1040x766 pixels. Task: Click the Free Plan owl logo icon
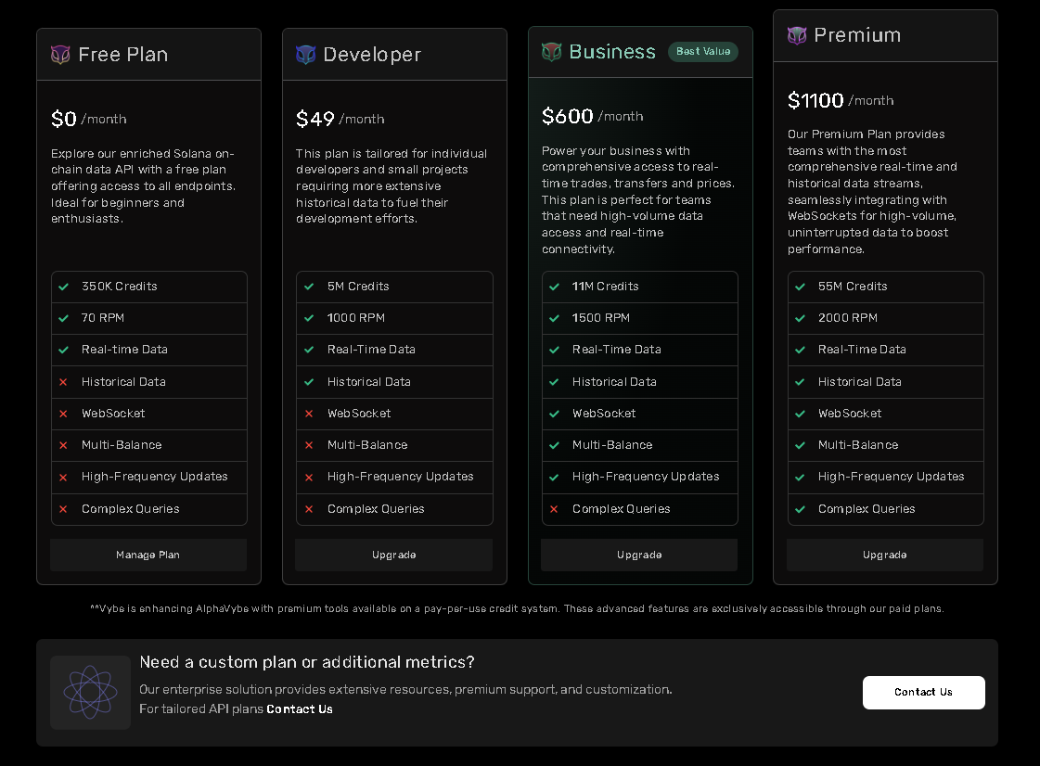(x=60, y=55)
